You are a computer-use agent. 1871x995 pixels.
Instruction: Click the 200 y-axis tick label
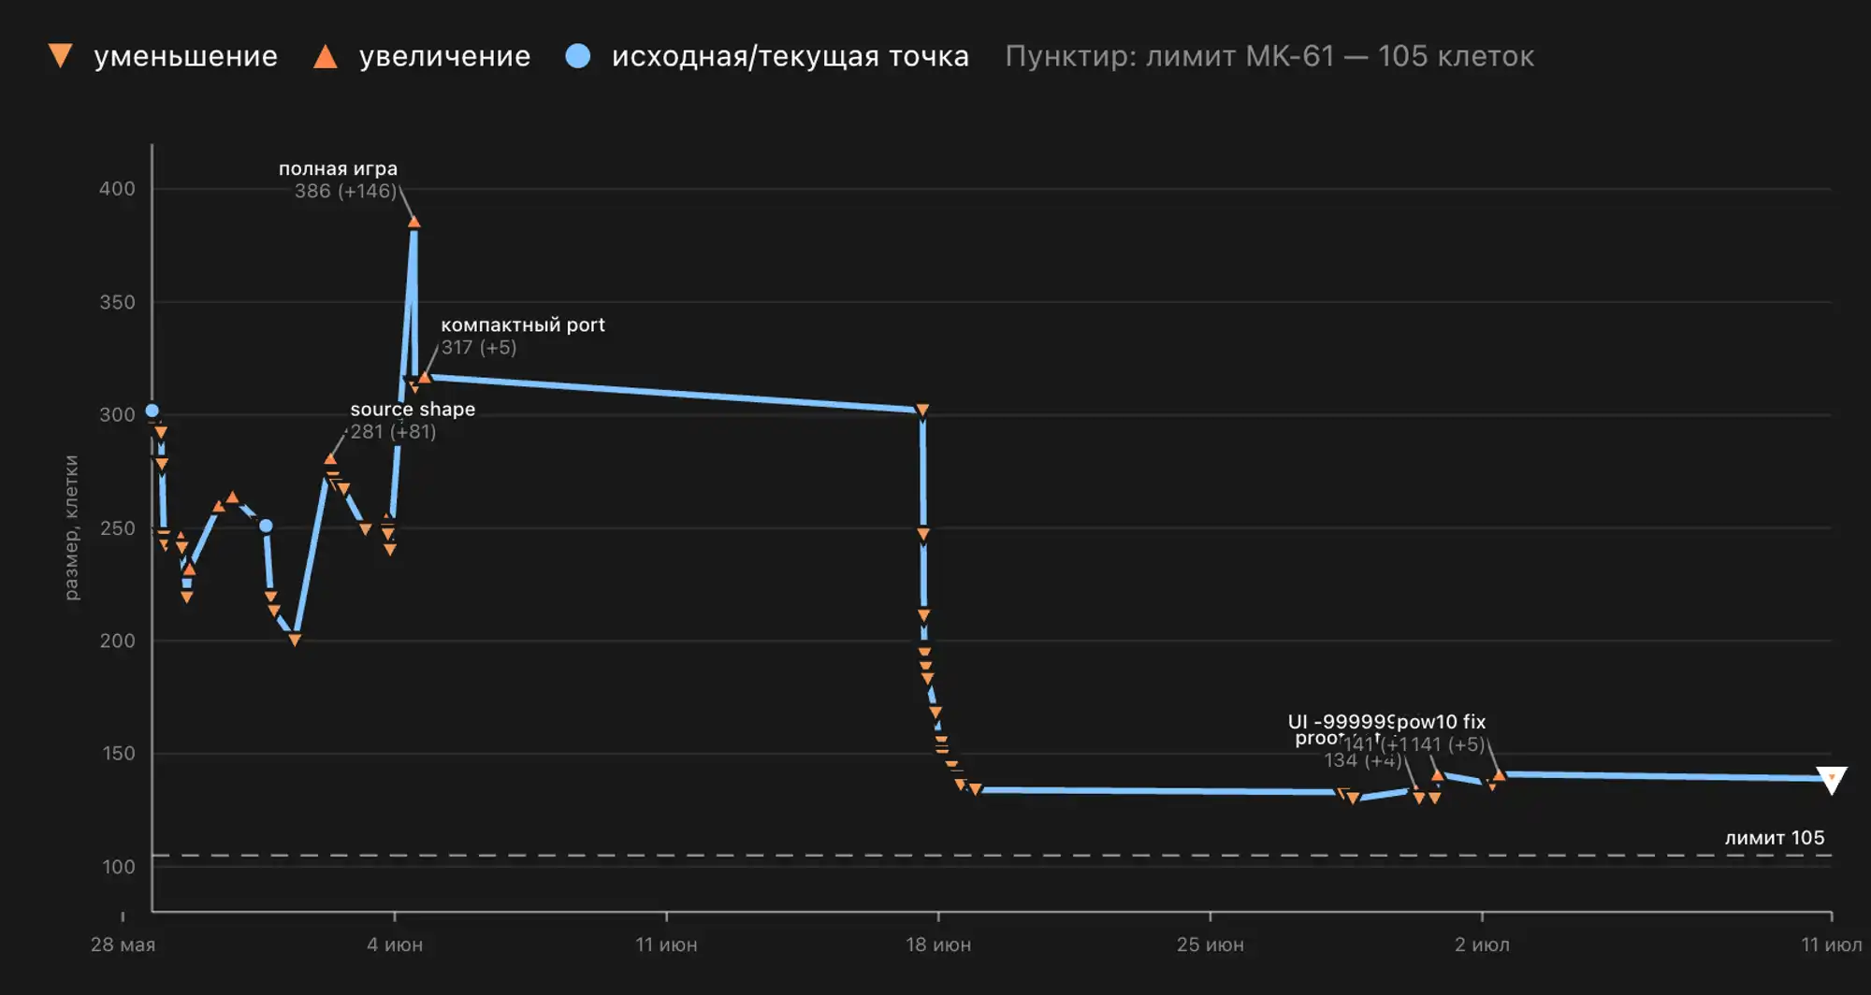pos(117,641)
